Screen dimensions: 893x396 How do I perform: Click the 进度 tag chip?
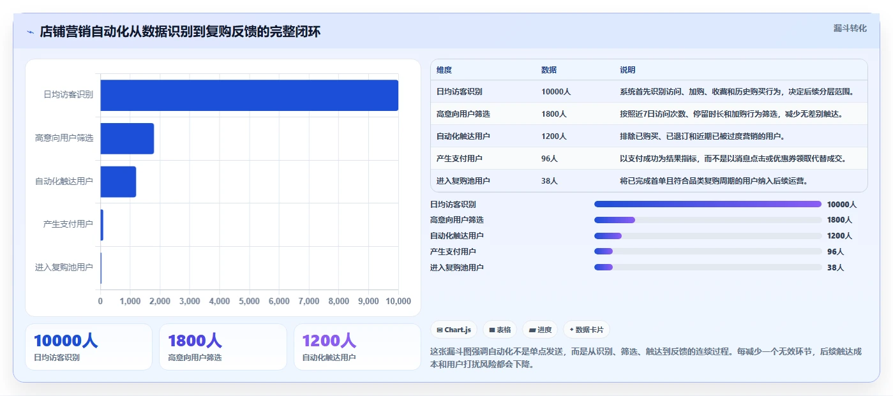pos(540,330)
